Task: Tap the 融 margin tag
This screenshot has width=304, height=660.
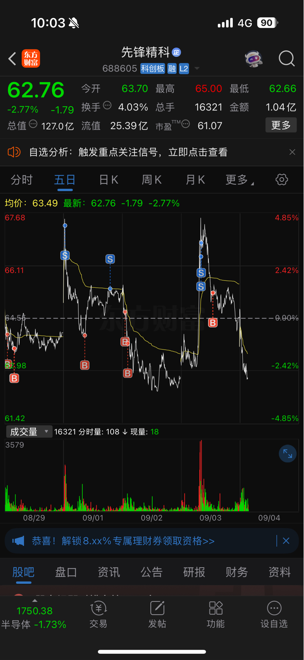Action: point(172,69)
